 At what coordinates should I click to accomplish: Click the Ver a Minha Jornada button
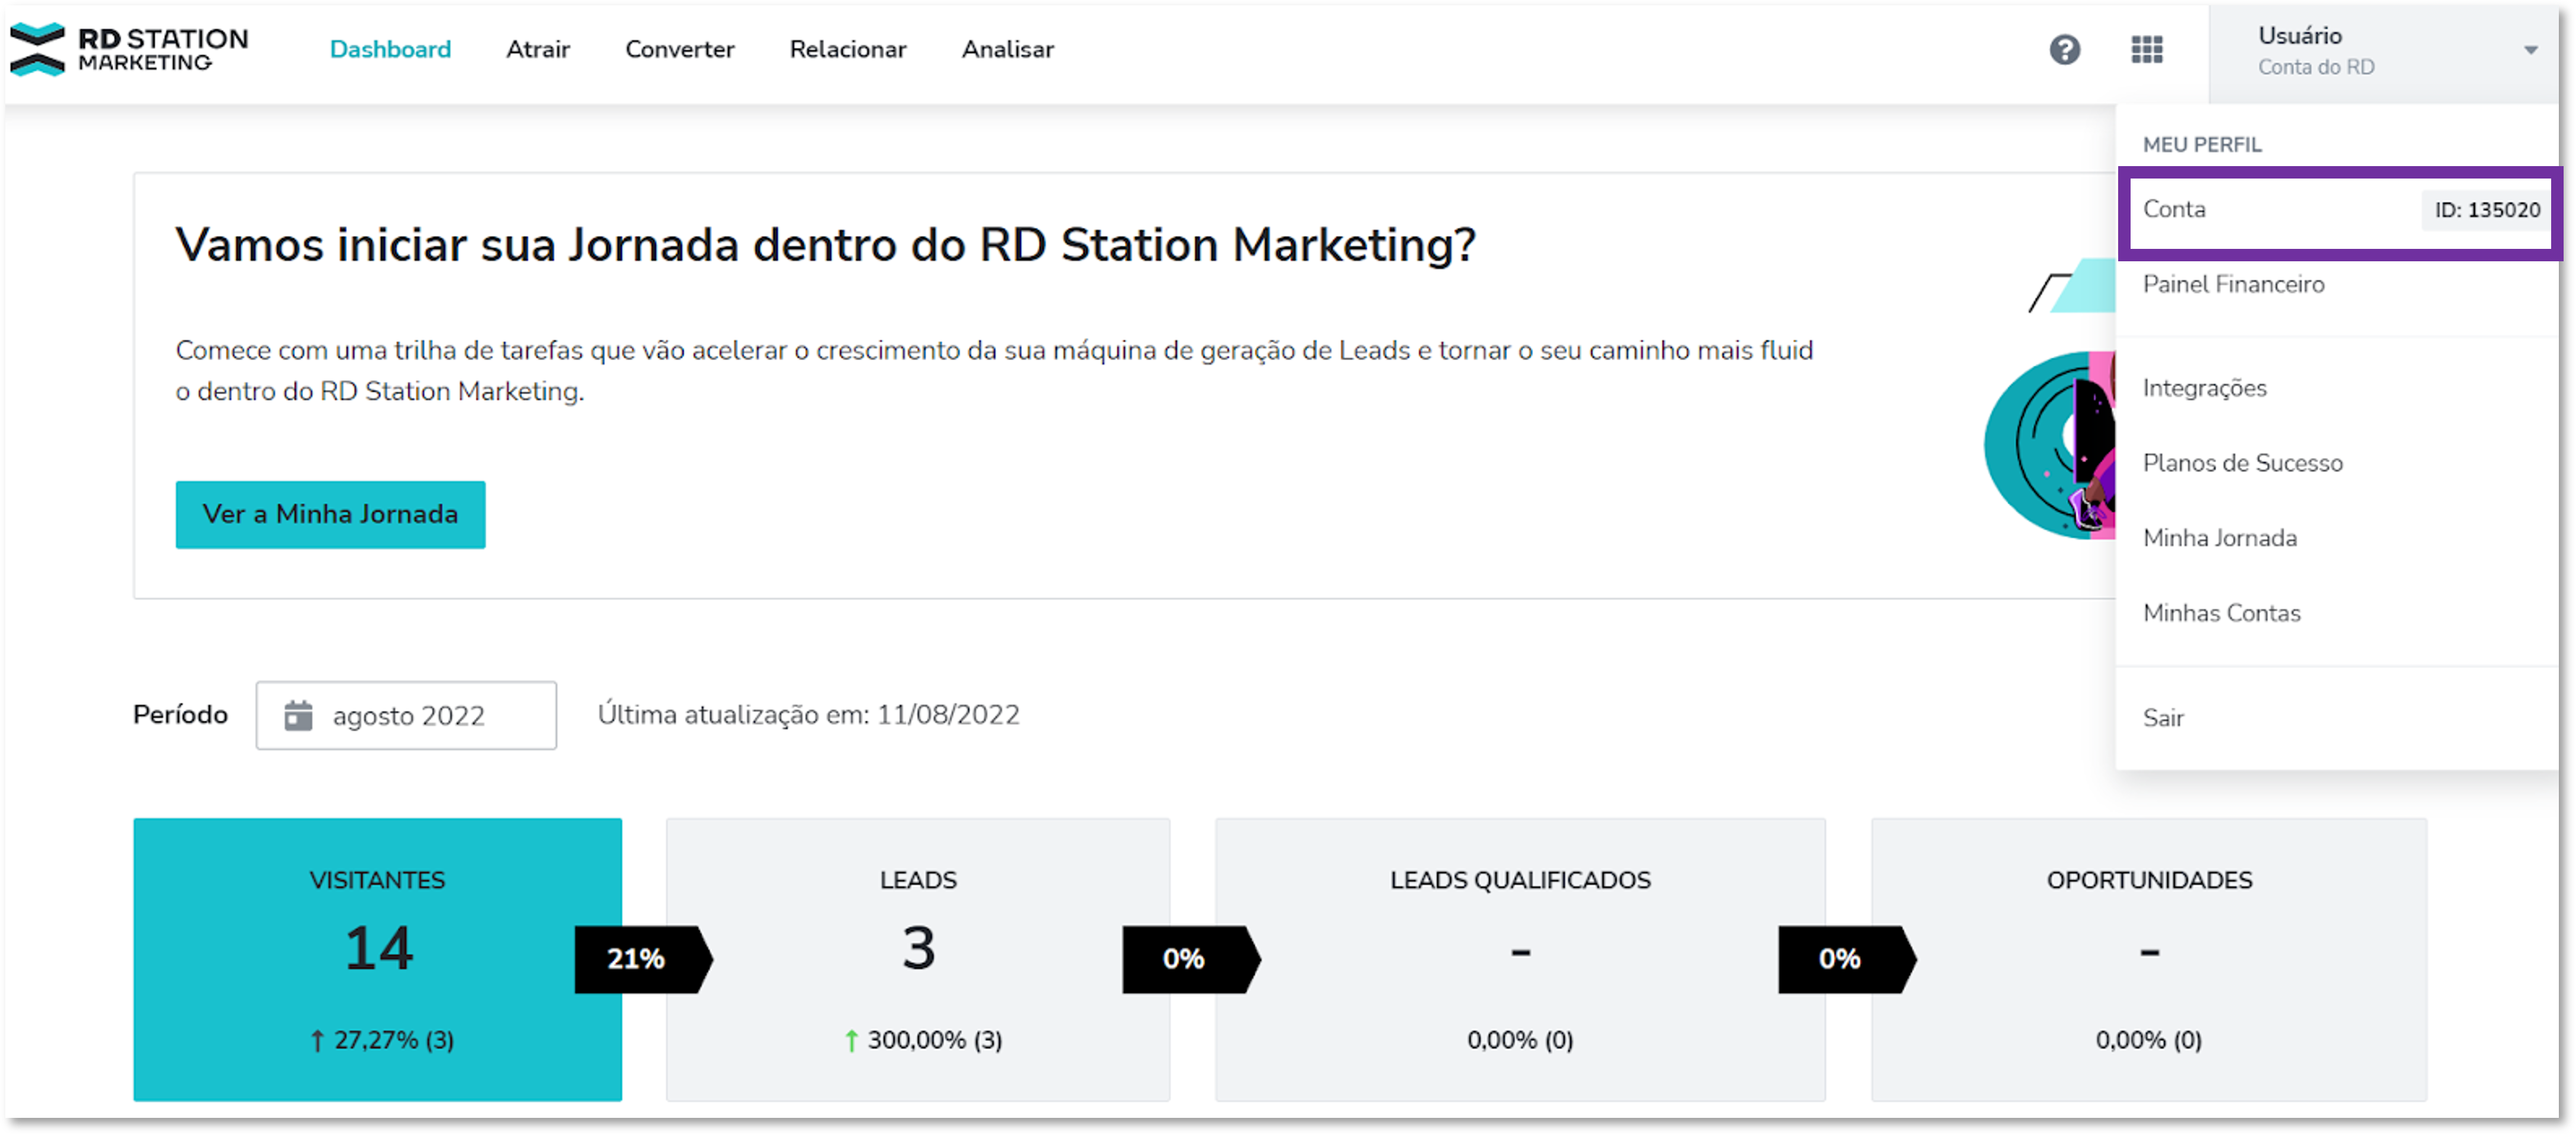click(330, 514)
